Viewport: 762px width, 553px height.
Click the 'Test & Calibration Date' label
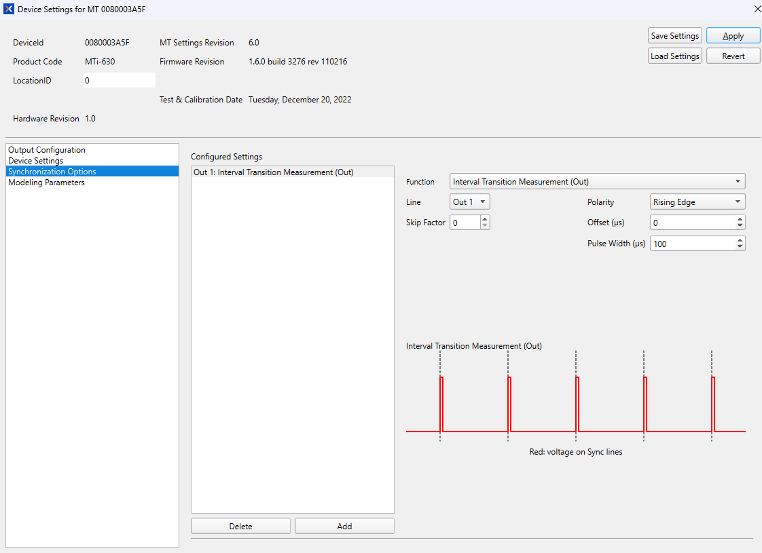click(201, 100)
